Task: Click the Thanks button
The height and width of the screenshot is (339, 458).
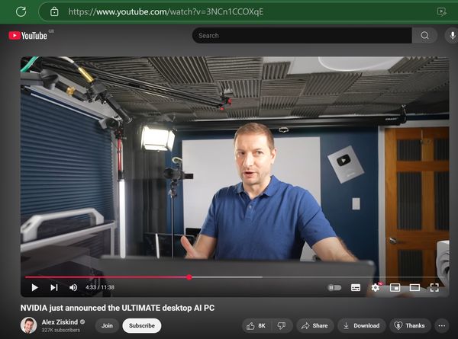Action: (410, 326)
